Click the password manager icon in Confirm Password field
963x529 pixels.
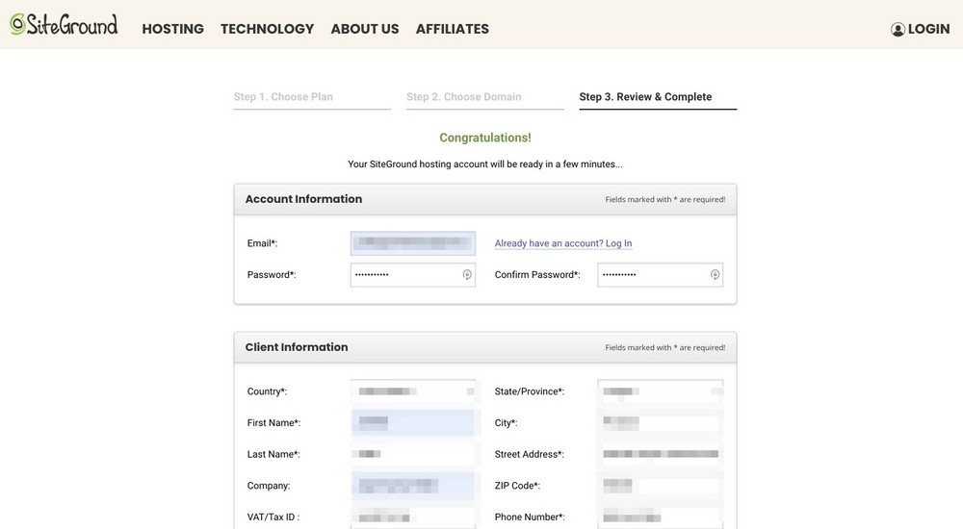[715, 274]
